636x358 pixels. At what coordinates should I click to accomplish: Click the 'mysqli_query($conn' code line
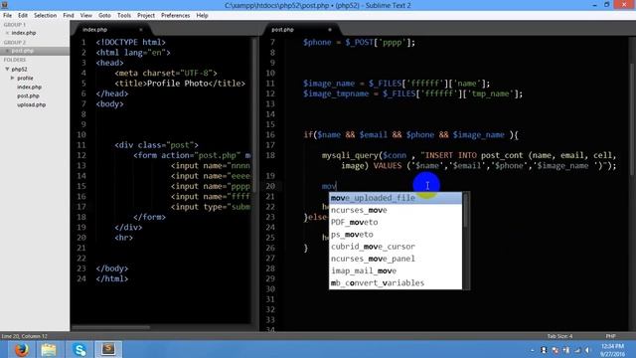[469, 155]
